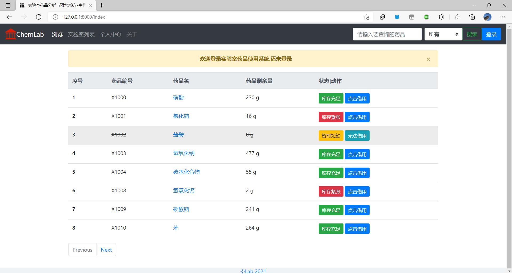This screenshot has width=512, height=274.
Task: Click the ChemLab red building logo
Action: pyautogui.click(x=11, y=34)
